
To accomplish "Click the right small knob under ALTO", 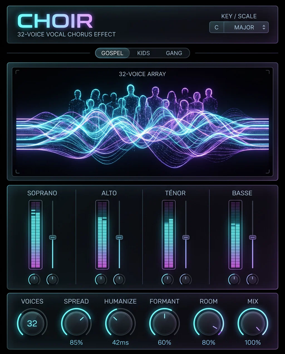I will (119, 280).
